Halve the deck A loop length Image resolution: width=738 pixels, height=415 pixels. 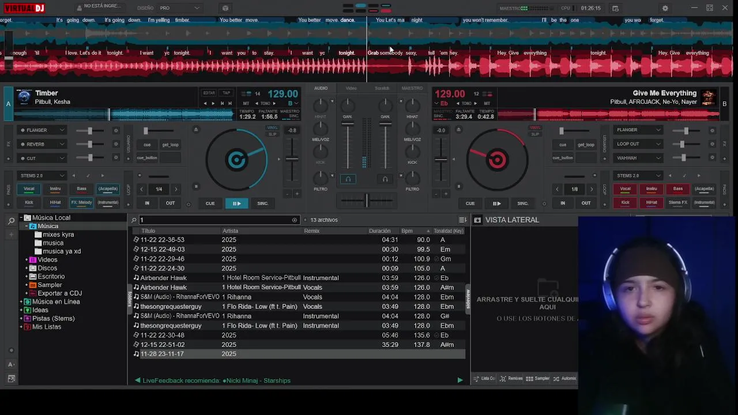pos(141,189)
